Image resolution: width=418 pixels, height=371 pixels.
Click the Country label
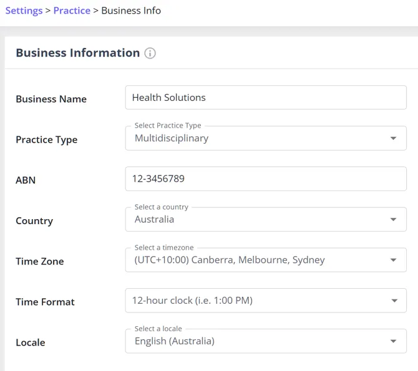(x=34, y=221)
